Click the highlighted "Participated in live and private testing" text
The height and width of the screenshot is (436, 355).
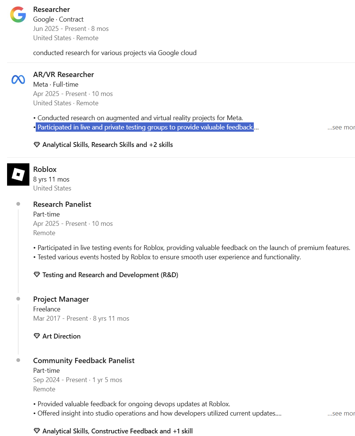(x=145, y=128)
